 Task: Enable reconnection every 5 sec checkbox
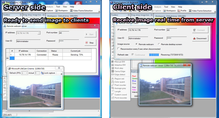tap(118, 49)
